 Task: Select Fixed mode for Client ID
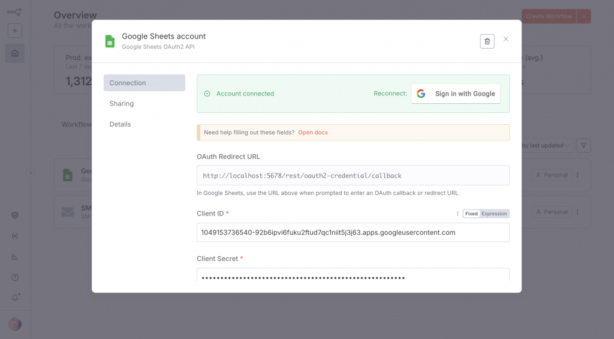coord(471,214)
